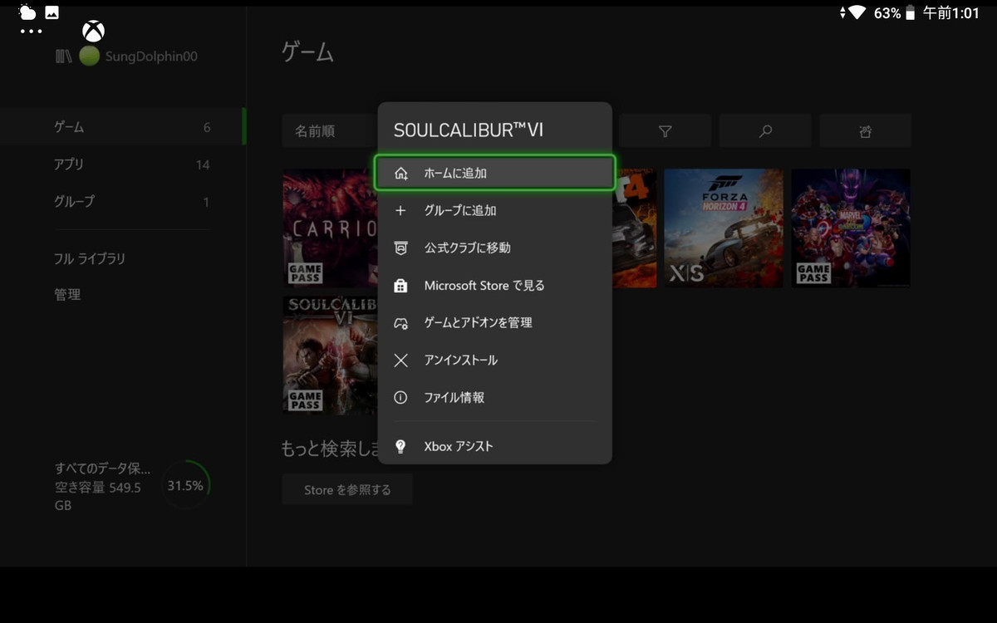Select ファイル情報 menu entry
The width and height of the screenshot is (997, 623).
[495, 398]
